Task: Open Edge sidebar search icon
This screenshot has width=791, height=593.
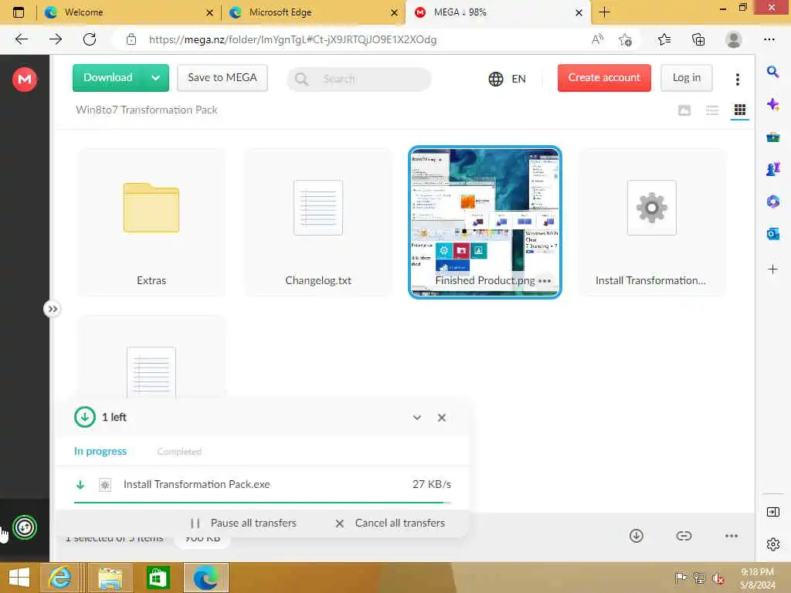Action: click(772, 72)
